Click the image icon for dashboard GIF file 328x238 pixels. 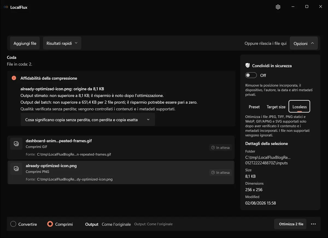[x=16, y=144]
